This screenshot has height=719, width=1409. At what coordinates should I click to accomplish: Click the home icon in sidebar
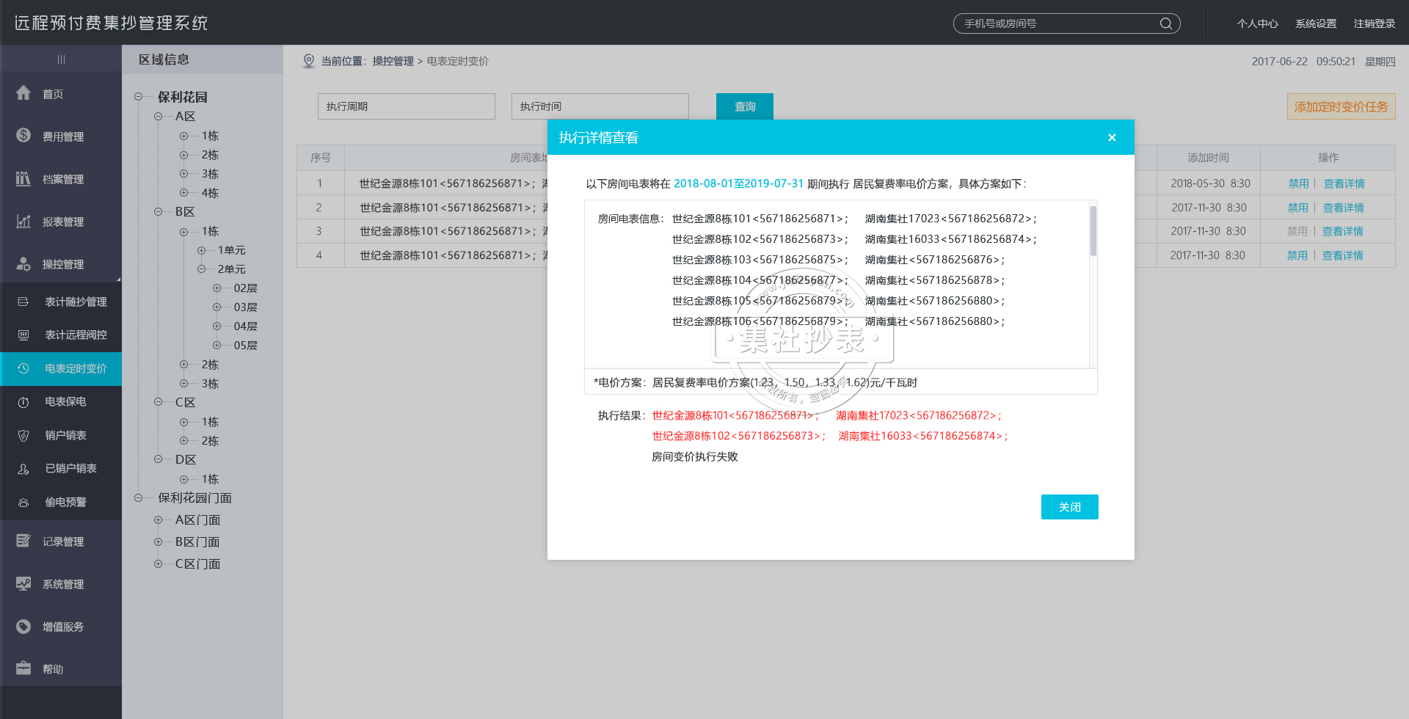(x=23, y=93)
